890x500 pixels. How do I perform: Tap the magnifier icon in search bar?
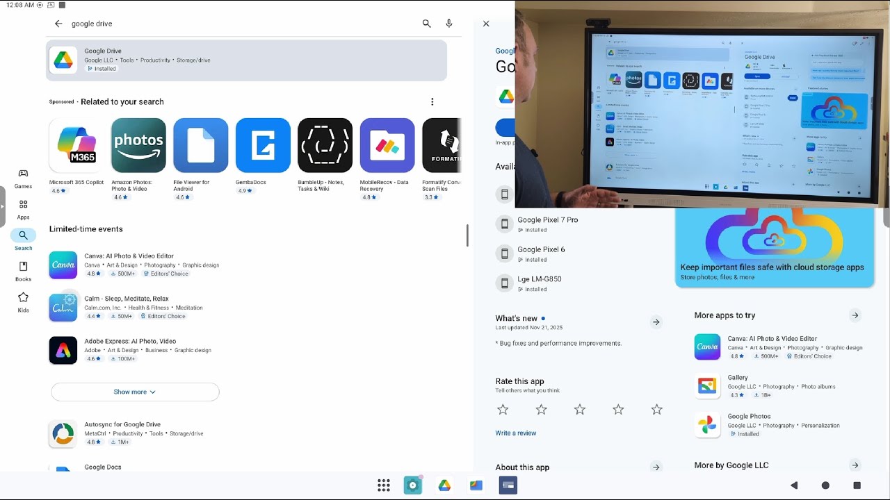[427, 24]
